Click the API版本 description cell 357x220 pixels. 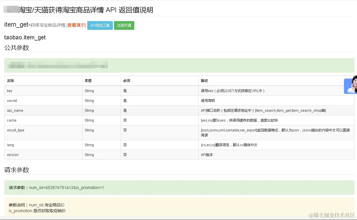point(276,155)
